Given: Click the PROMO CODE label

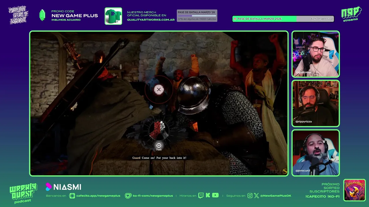Looking at the screenshot, I should (63, 11).
